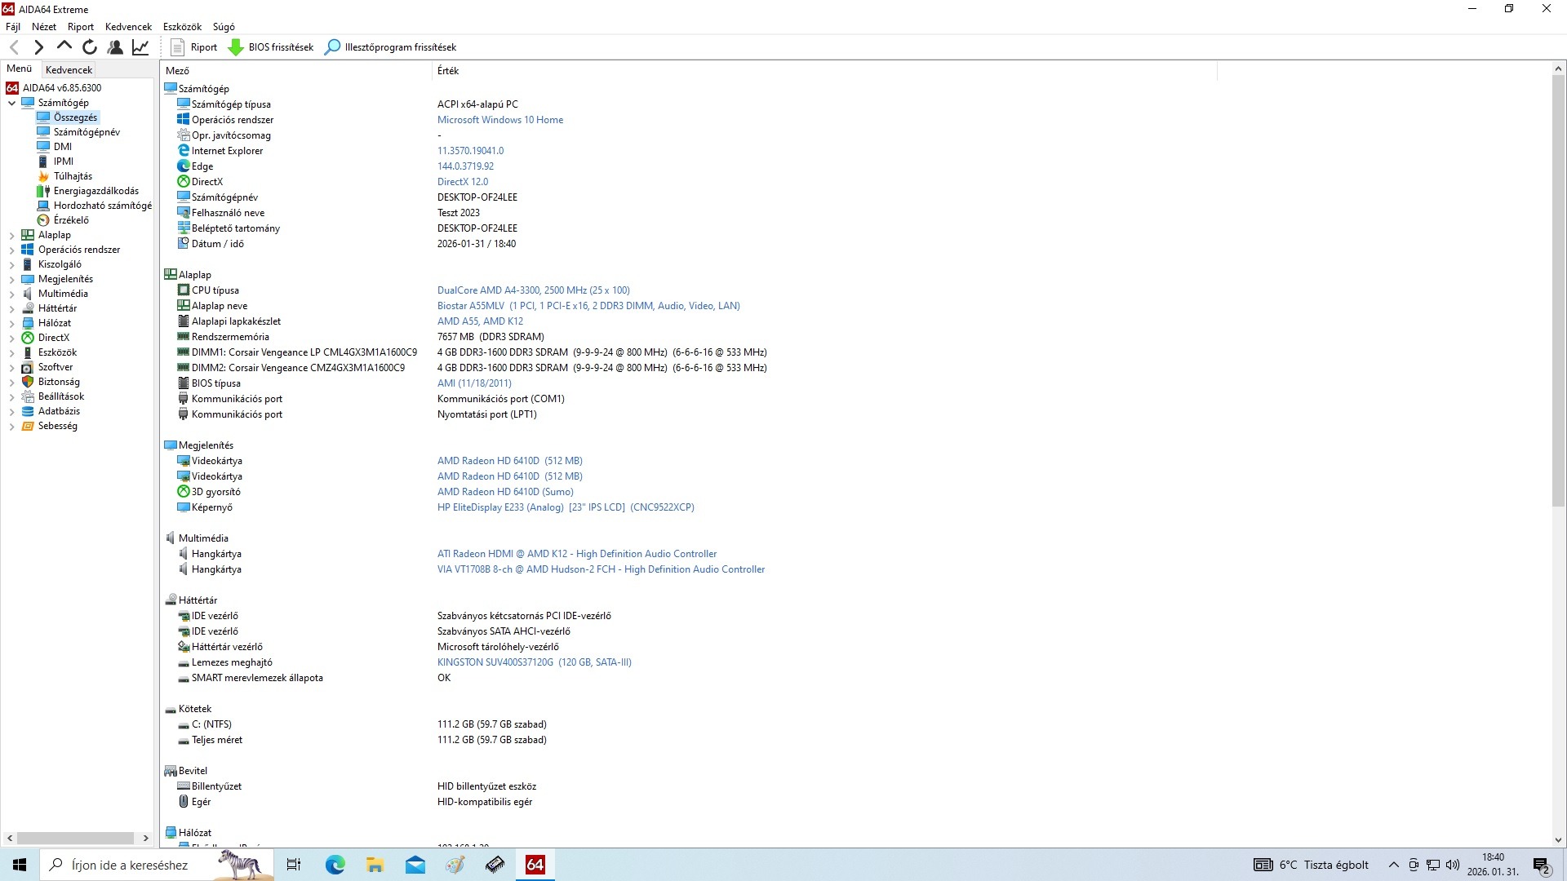Click the BIOS frissítések button
Screen dimensions: 1567x881
[271, 47]
